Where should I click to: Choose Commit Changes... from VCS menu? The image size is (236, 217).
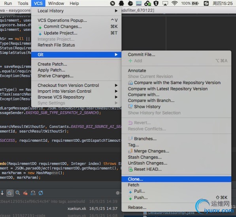(76, 26)
